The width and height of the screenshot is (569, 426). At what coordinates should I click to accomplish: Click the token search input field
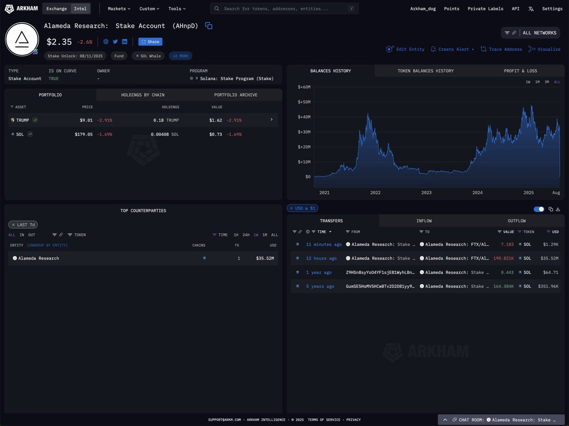284,9
